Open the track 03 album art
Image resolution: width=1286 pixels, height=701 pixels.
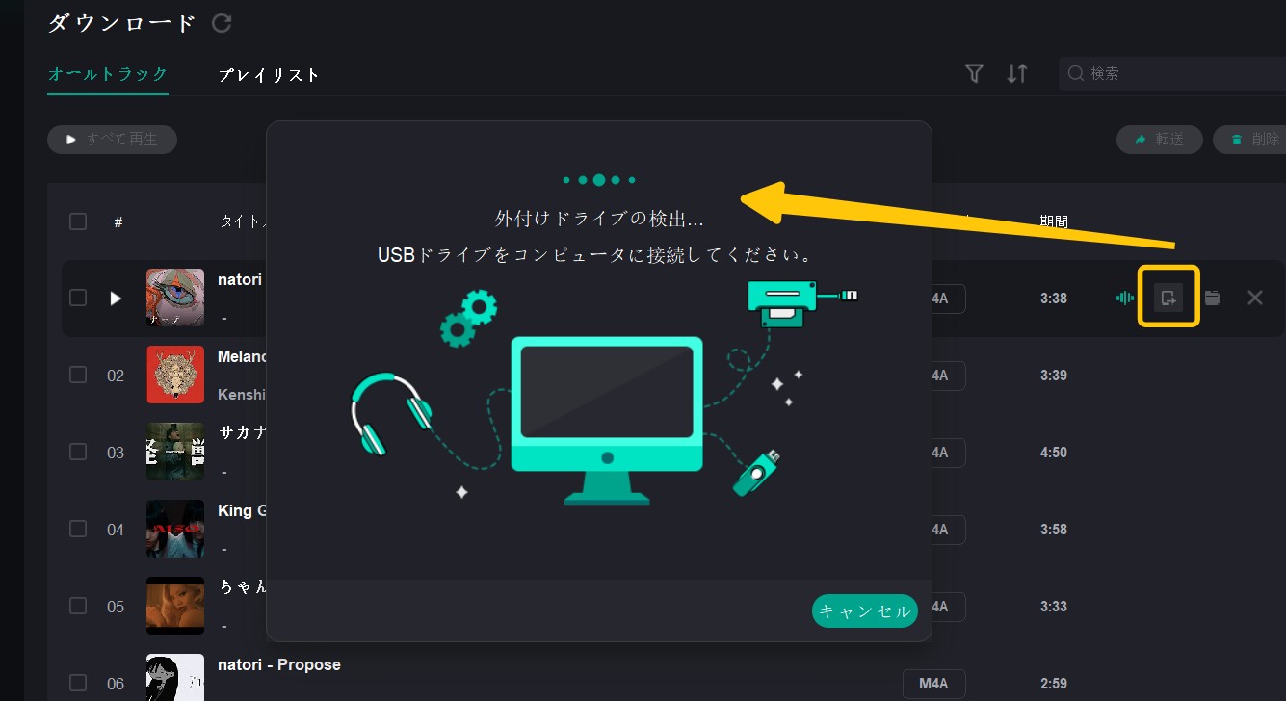point(175,452)
